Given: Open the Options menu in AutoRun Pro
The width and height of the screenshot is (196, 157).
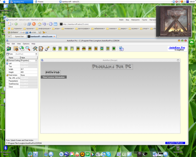Looking at the screenshot, I should tap(26, 44).
